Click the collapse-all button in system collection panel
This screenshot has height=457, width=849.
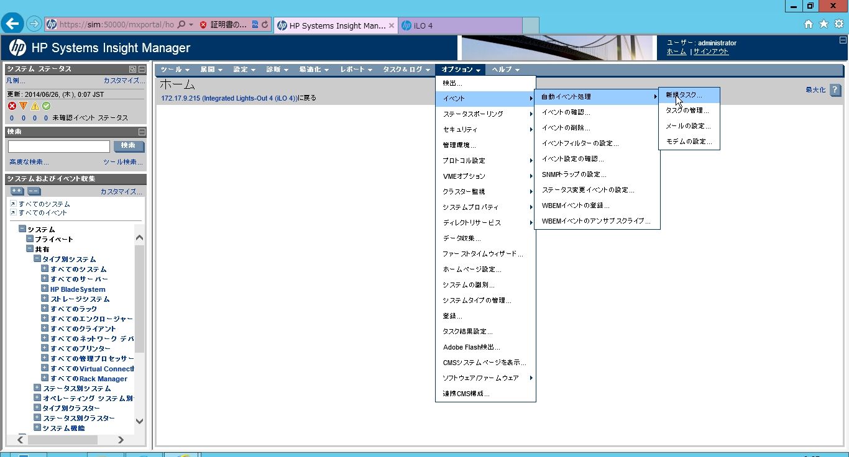click(34, 191)
